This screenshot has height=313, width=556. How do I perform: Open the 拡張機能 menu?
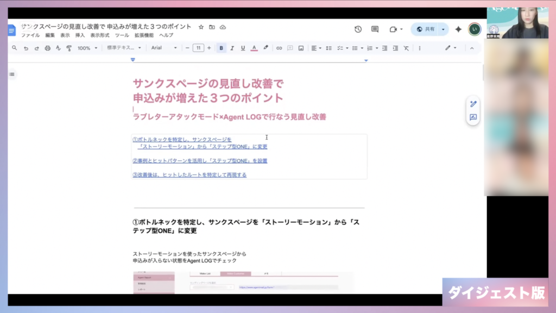tap(144, 35)
